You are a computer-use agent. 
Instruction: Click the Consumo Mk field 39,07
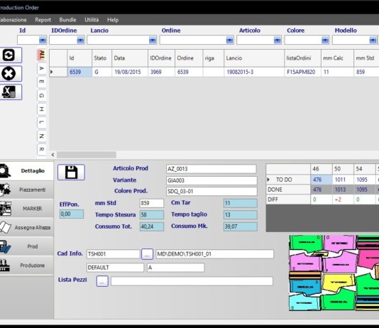coord(241,226)
